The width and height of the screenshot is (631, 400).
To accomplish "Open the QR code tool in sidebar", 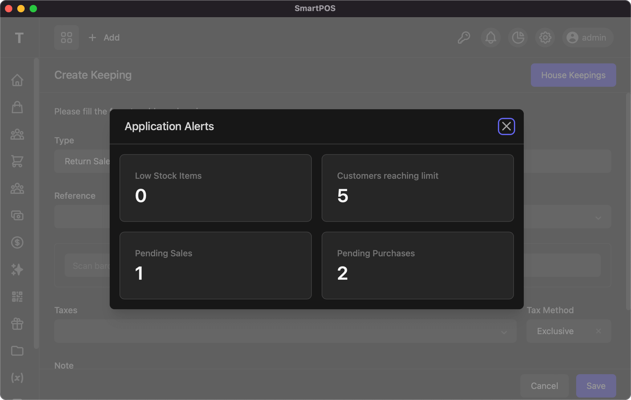I will (x=18, y=296).
